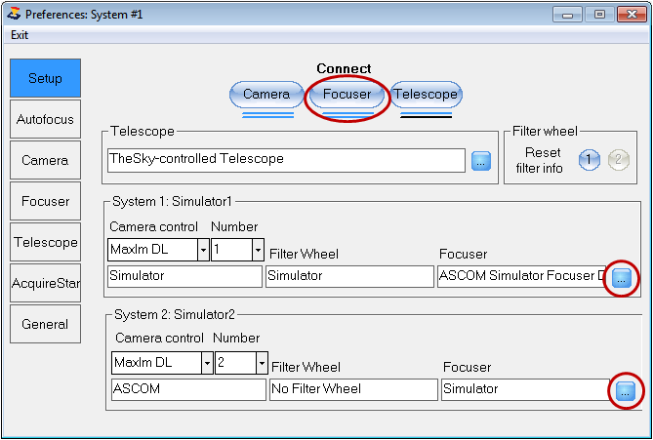Image resolution: width=653 pixels, height=440 pixels.
Task: Open the General preferences tab
Action: 45,324
